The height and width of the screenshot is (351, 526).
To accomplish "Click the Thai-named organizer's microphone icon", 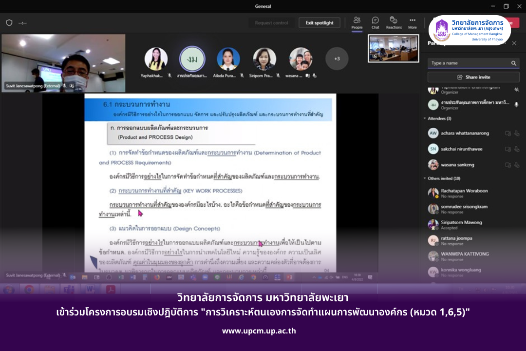I will 517,105.
